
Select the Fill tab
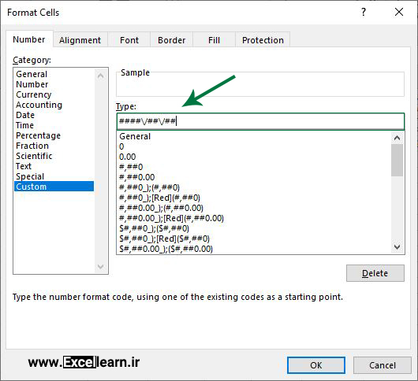214,40
